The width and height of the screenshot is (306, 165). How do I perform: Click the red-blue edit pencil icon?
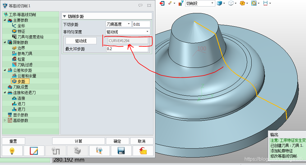[x=34, y=151]
